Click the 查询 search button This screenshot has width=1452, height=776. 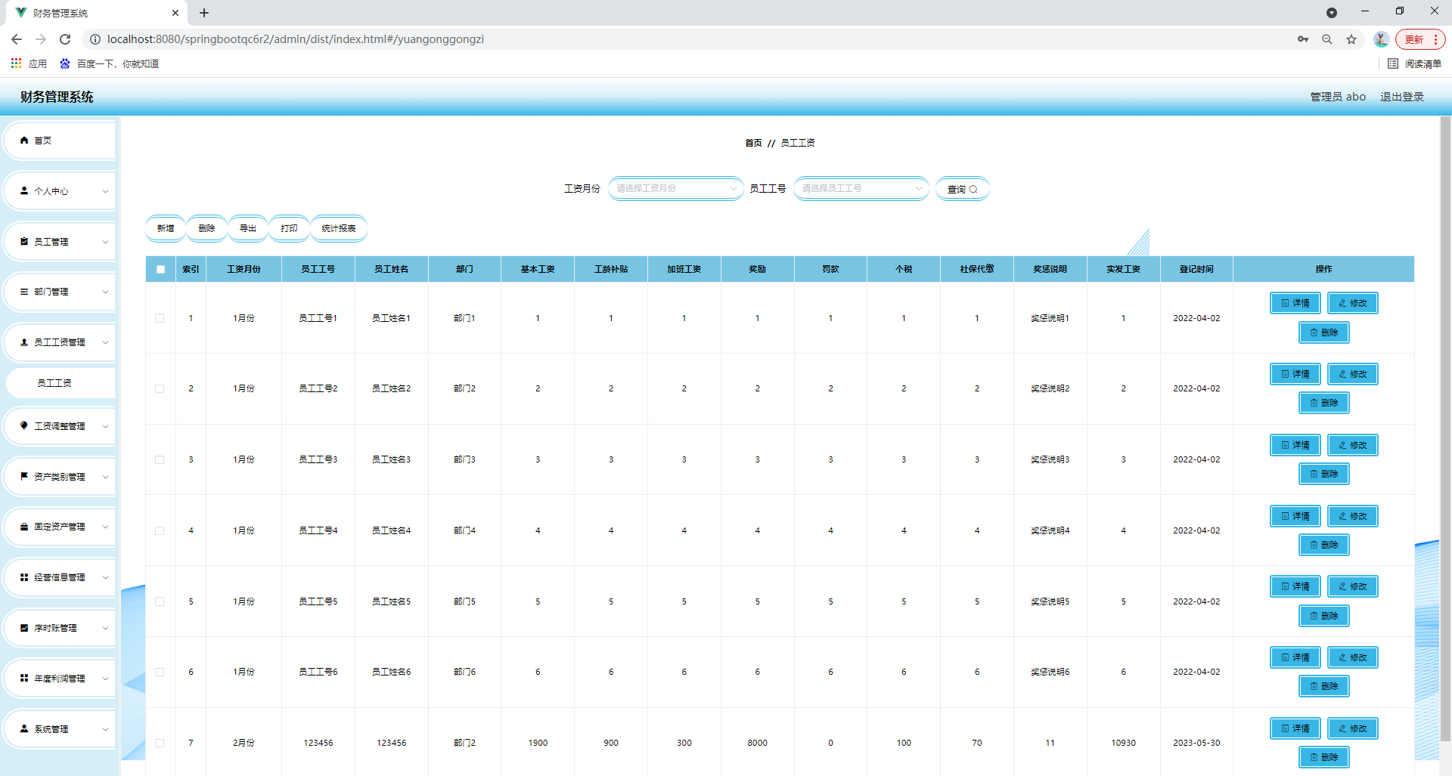coord(962,189)
